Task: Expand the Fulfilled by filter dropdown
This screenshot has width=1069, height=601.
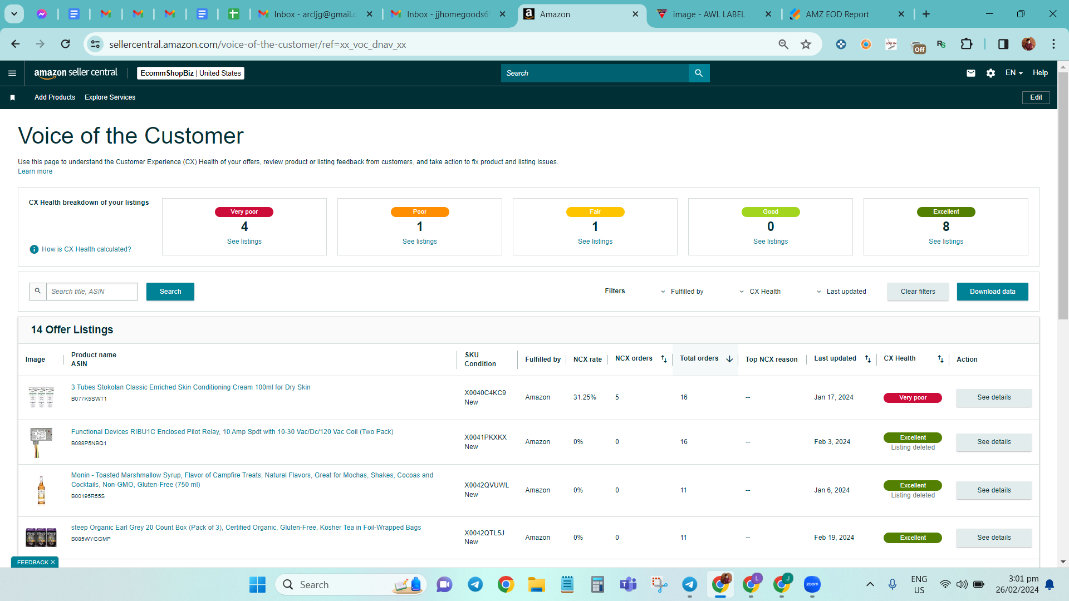Action: [682, 292]
